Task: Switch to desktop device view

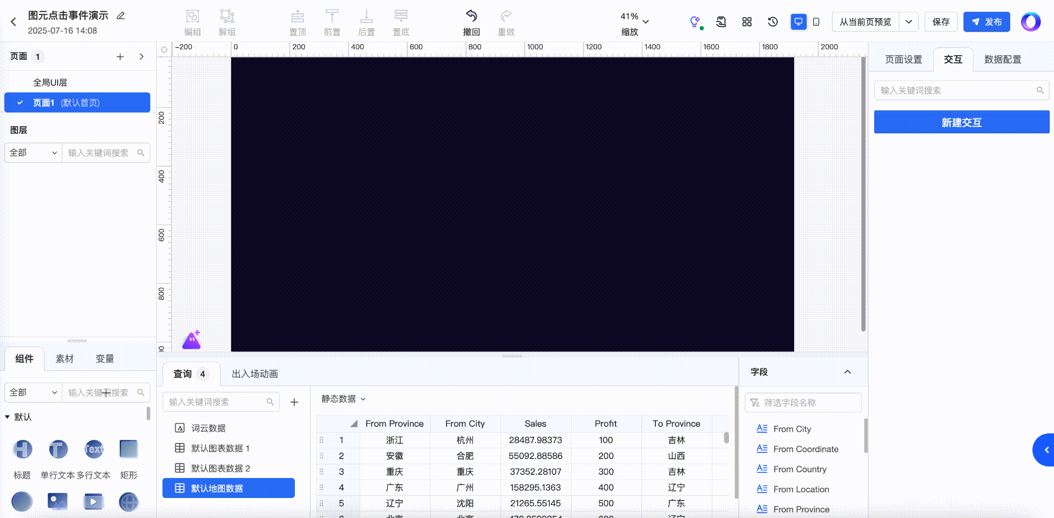Action: click(798, 22)
